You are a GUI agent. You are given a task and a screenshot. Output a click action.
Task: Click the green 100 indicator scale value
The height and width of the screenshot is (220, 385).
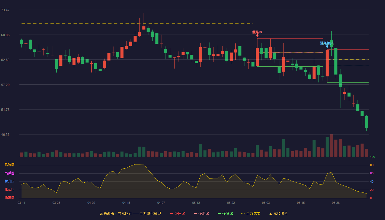373,157
